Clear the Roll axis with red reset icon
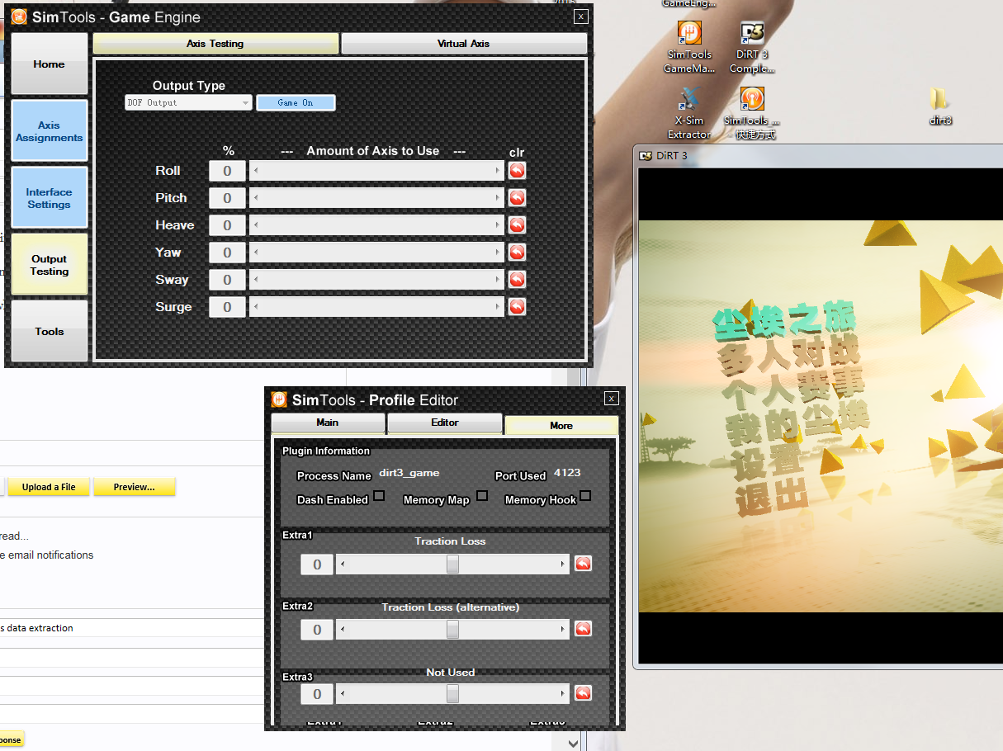The width and height of the screenshot is (1003, 751). click(517, 171)
